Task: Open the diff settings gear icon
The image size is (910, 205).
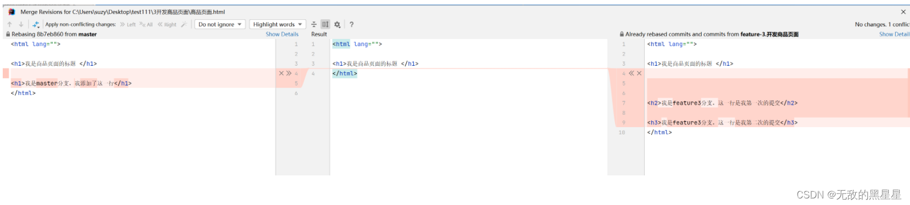Action: coord(337,24)
